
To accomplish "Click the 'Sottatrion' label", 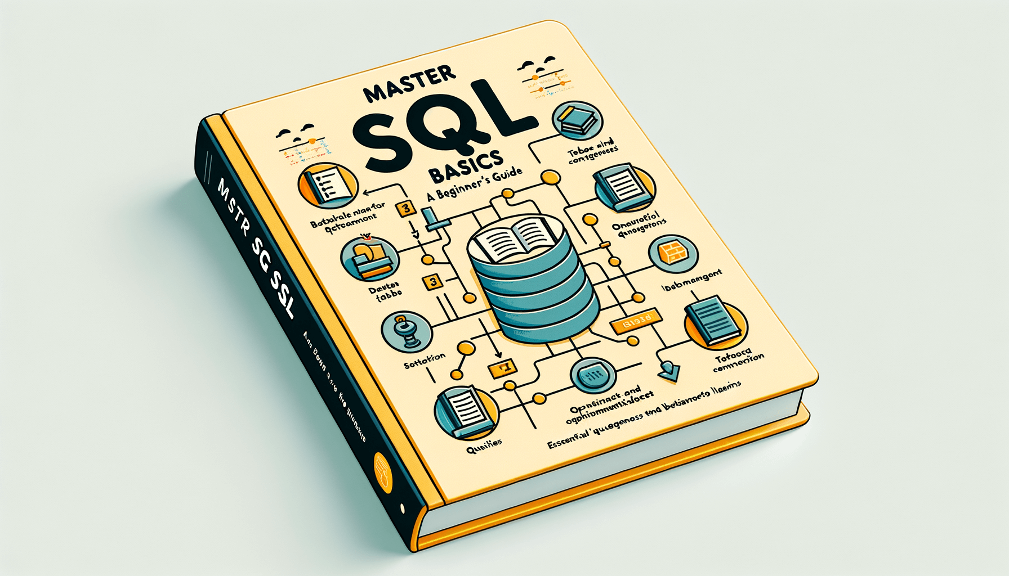I will click(424, 361).
